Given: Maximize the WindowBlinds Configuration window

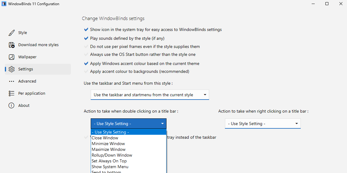Looking at the screenshot, I should pos(327,4).
